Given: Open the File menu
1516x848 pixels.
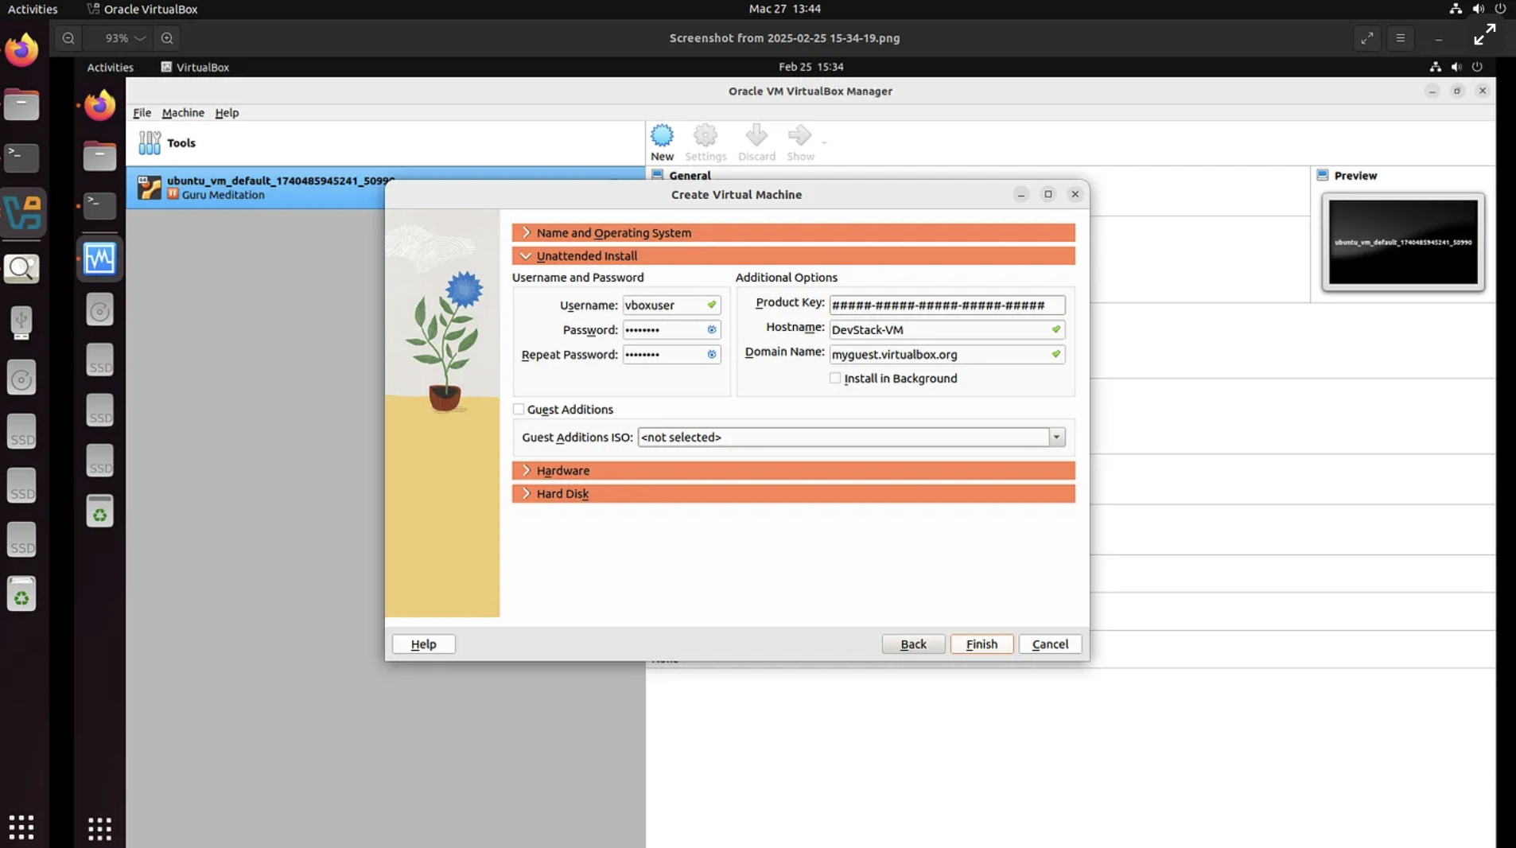Looking at the screenshot, I should tap(142, 113).
